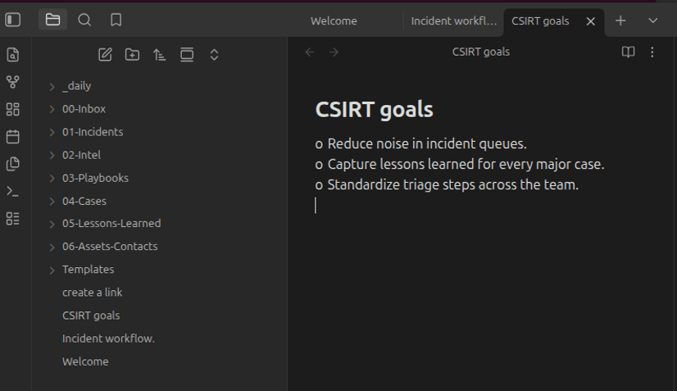Open command palette terminal icon
This screenshot has width=677, height=391.
click(13, 191)
